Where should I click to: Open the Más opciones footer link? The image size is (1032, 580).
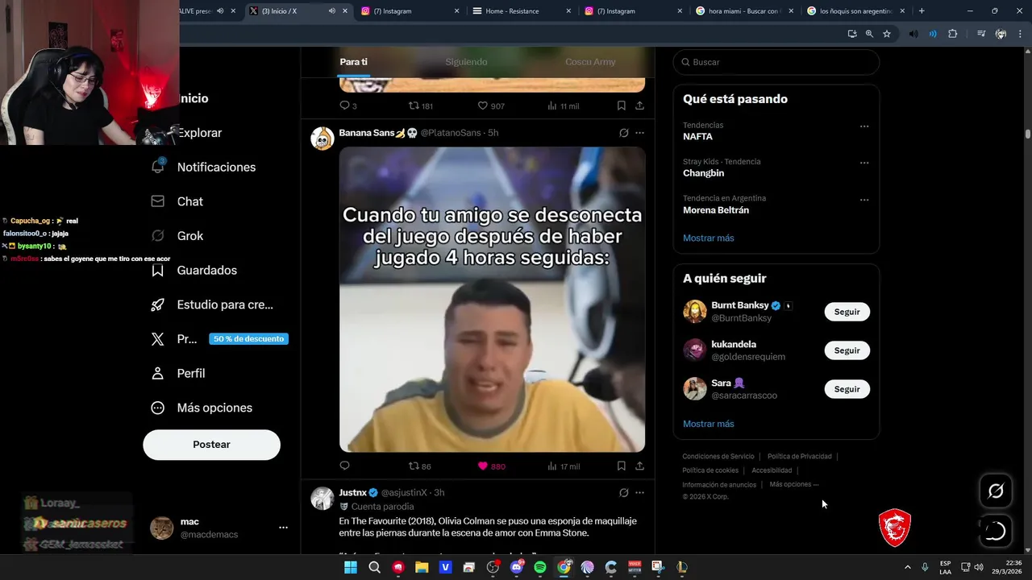(x=794, y=484)
